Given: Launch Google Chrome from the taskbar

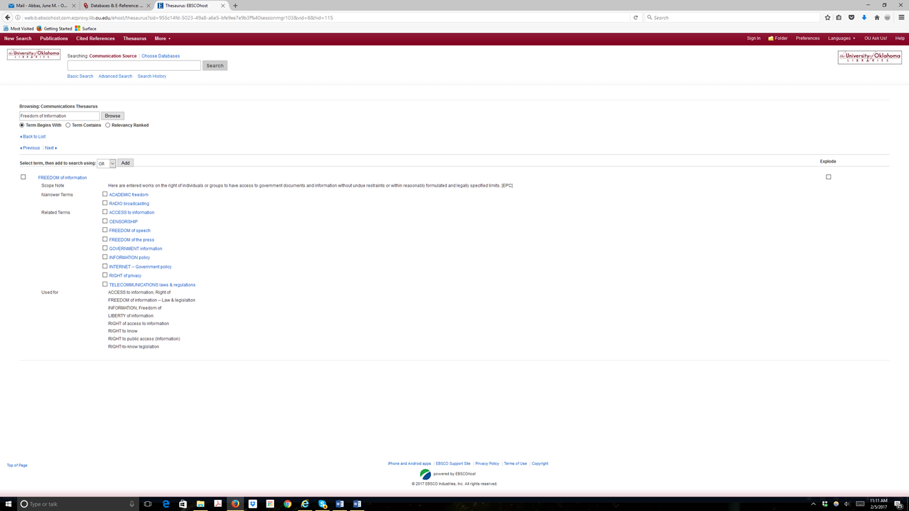Looking at the screenshot, I should (x=287, y=504).
